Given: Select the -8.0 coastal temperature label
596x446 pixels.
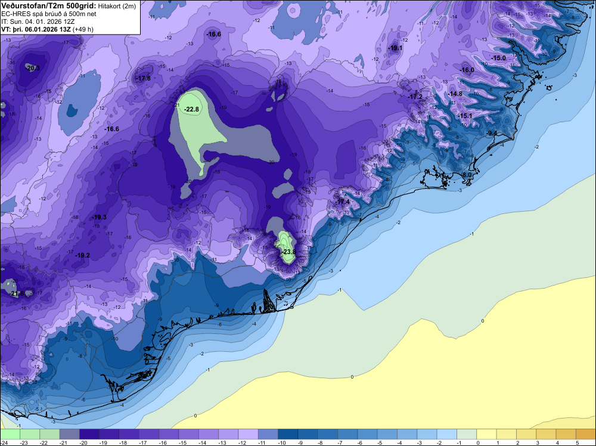Looking at the screenshot, I should coord(467,175).
